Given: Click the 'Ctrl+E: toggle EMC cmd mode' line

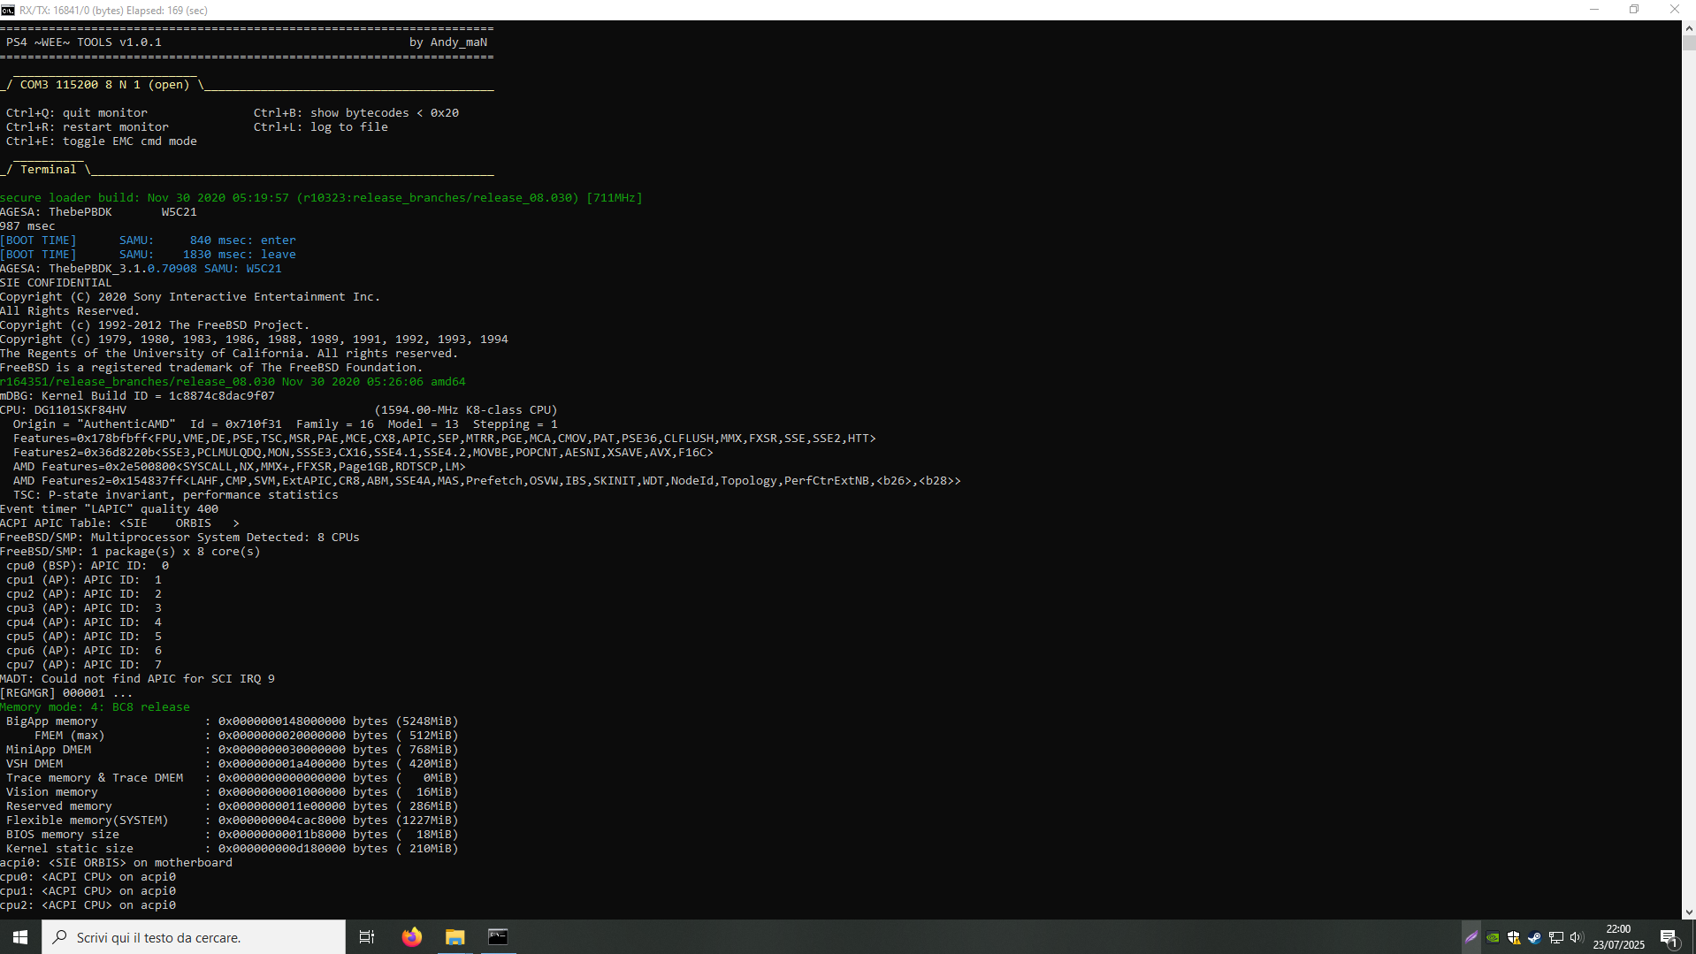Looking at the screenshot, I should coord(102,141).
